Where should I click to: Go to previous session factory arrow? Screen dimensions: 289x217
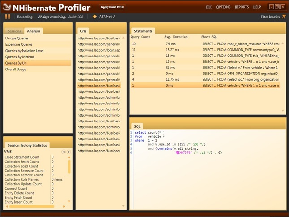tap(64, 152)
